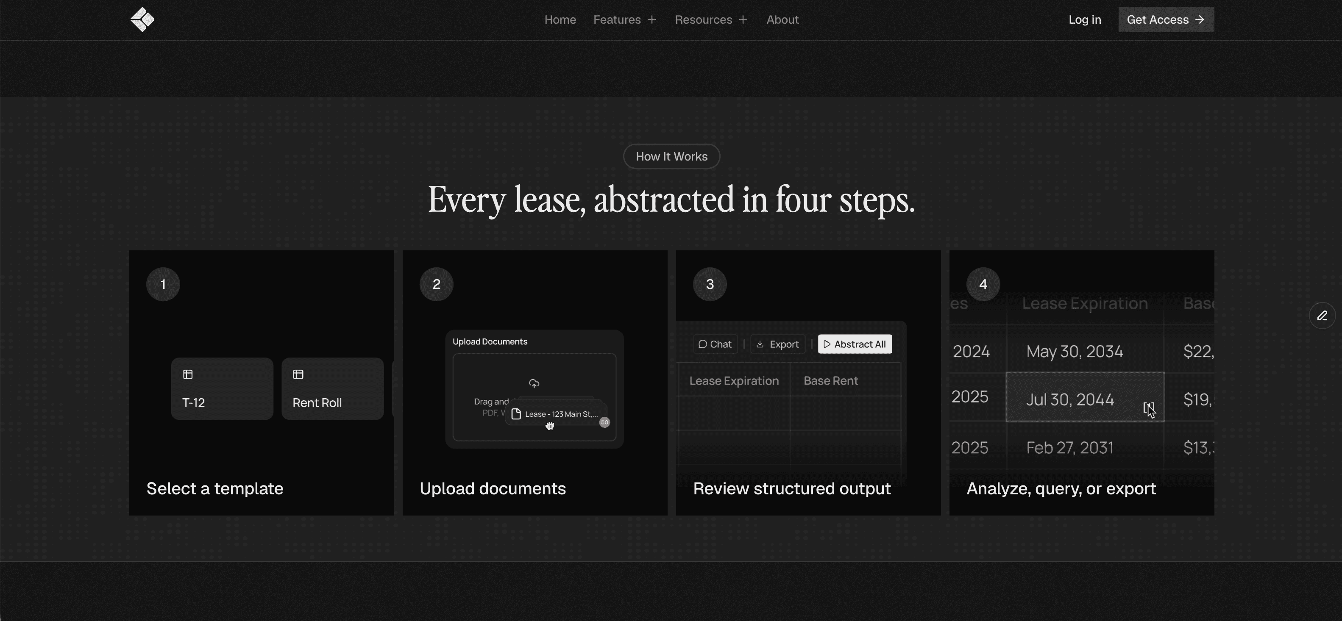Image resolution: width=1342 pixels, height=621 pixels.
Task: Open the About page
Action: tap(782, 20)
